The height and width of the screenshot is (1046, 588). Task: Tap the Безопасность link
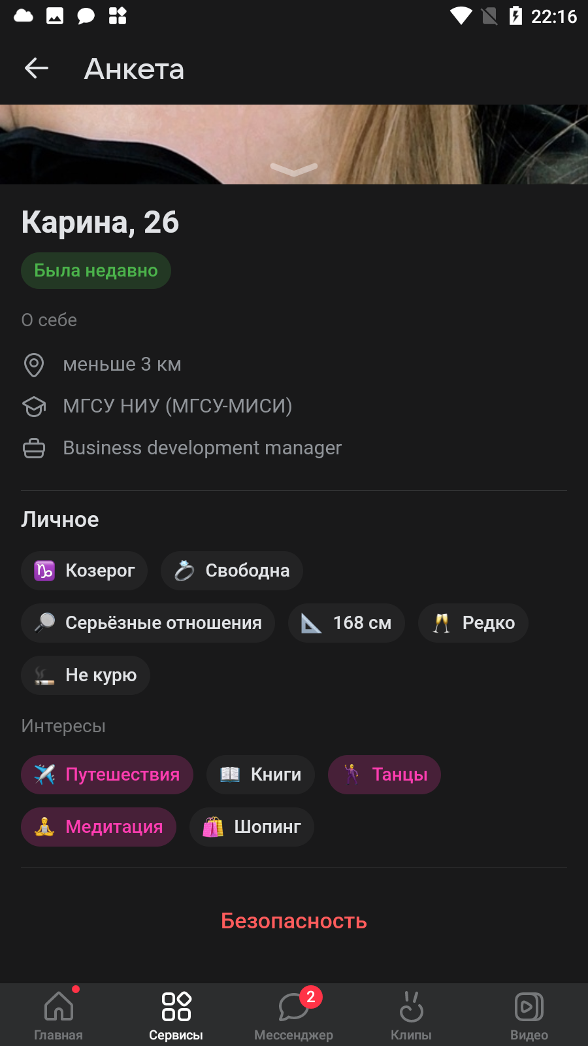tap(294, 920)
